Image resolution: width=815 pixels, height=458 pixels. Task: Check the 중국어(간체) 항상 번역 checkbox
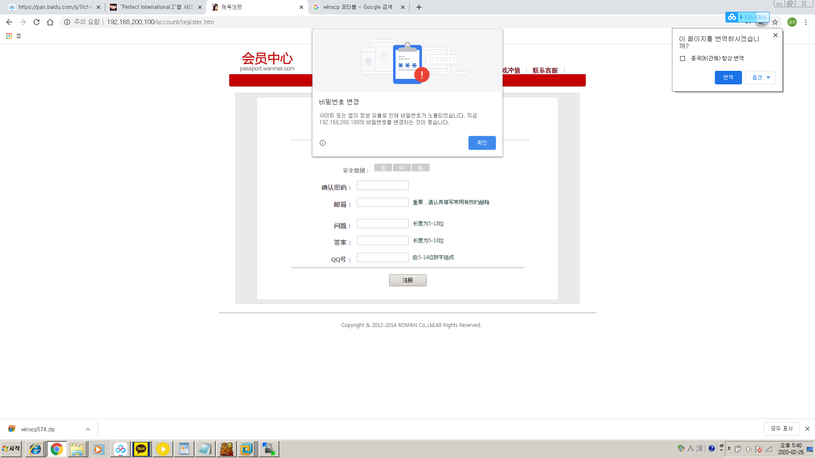coord(682,59)
